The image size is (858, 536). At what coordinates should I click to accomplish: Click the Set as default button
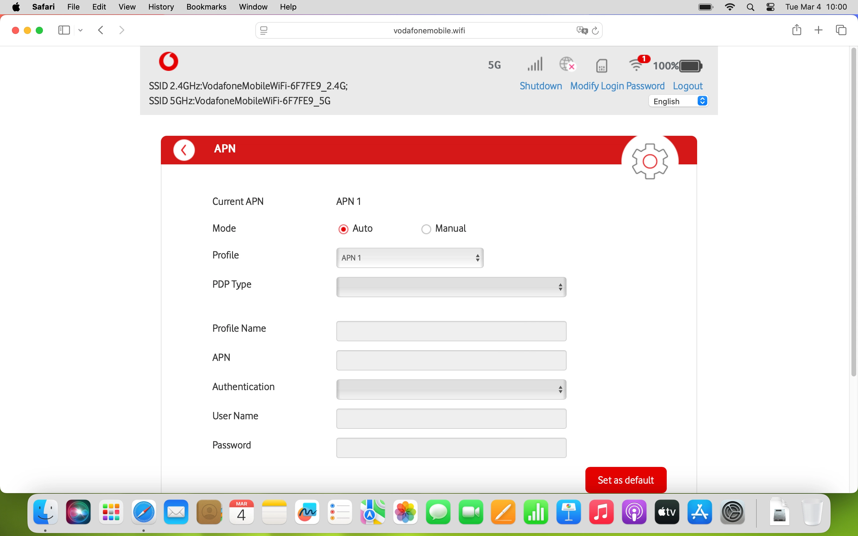coord(625,480)
